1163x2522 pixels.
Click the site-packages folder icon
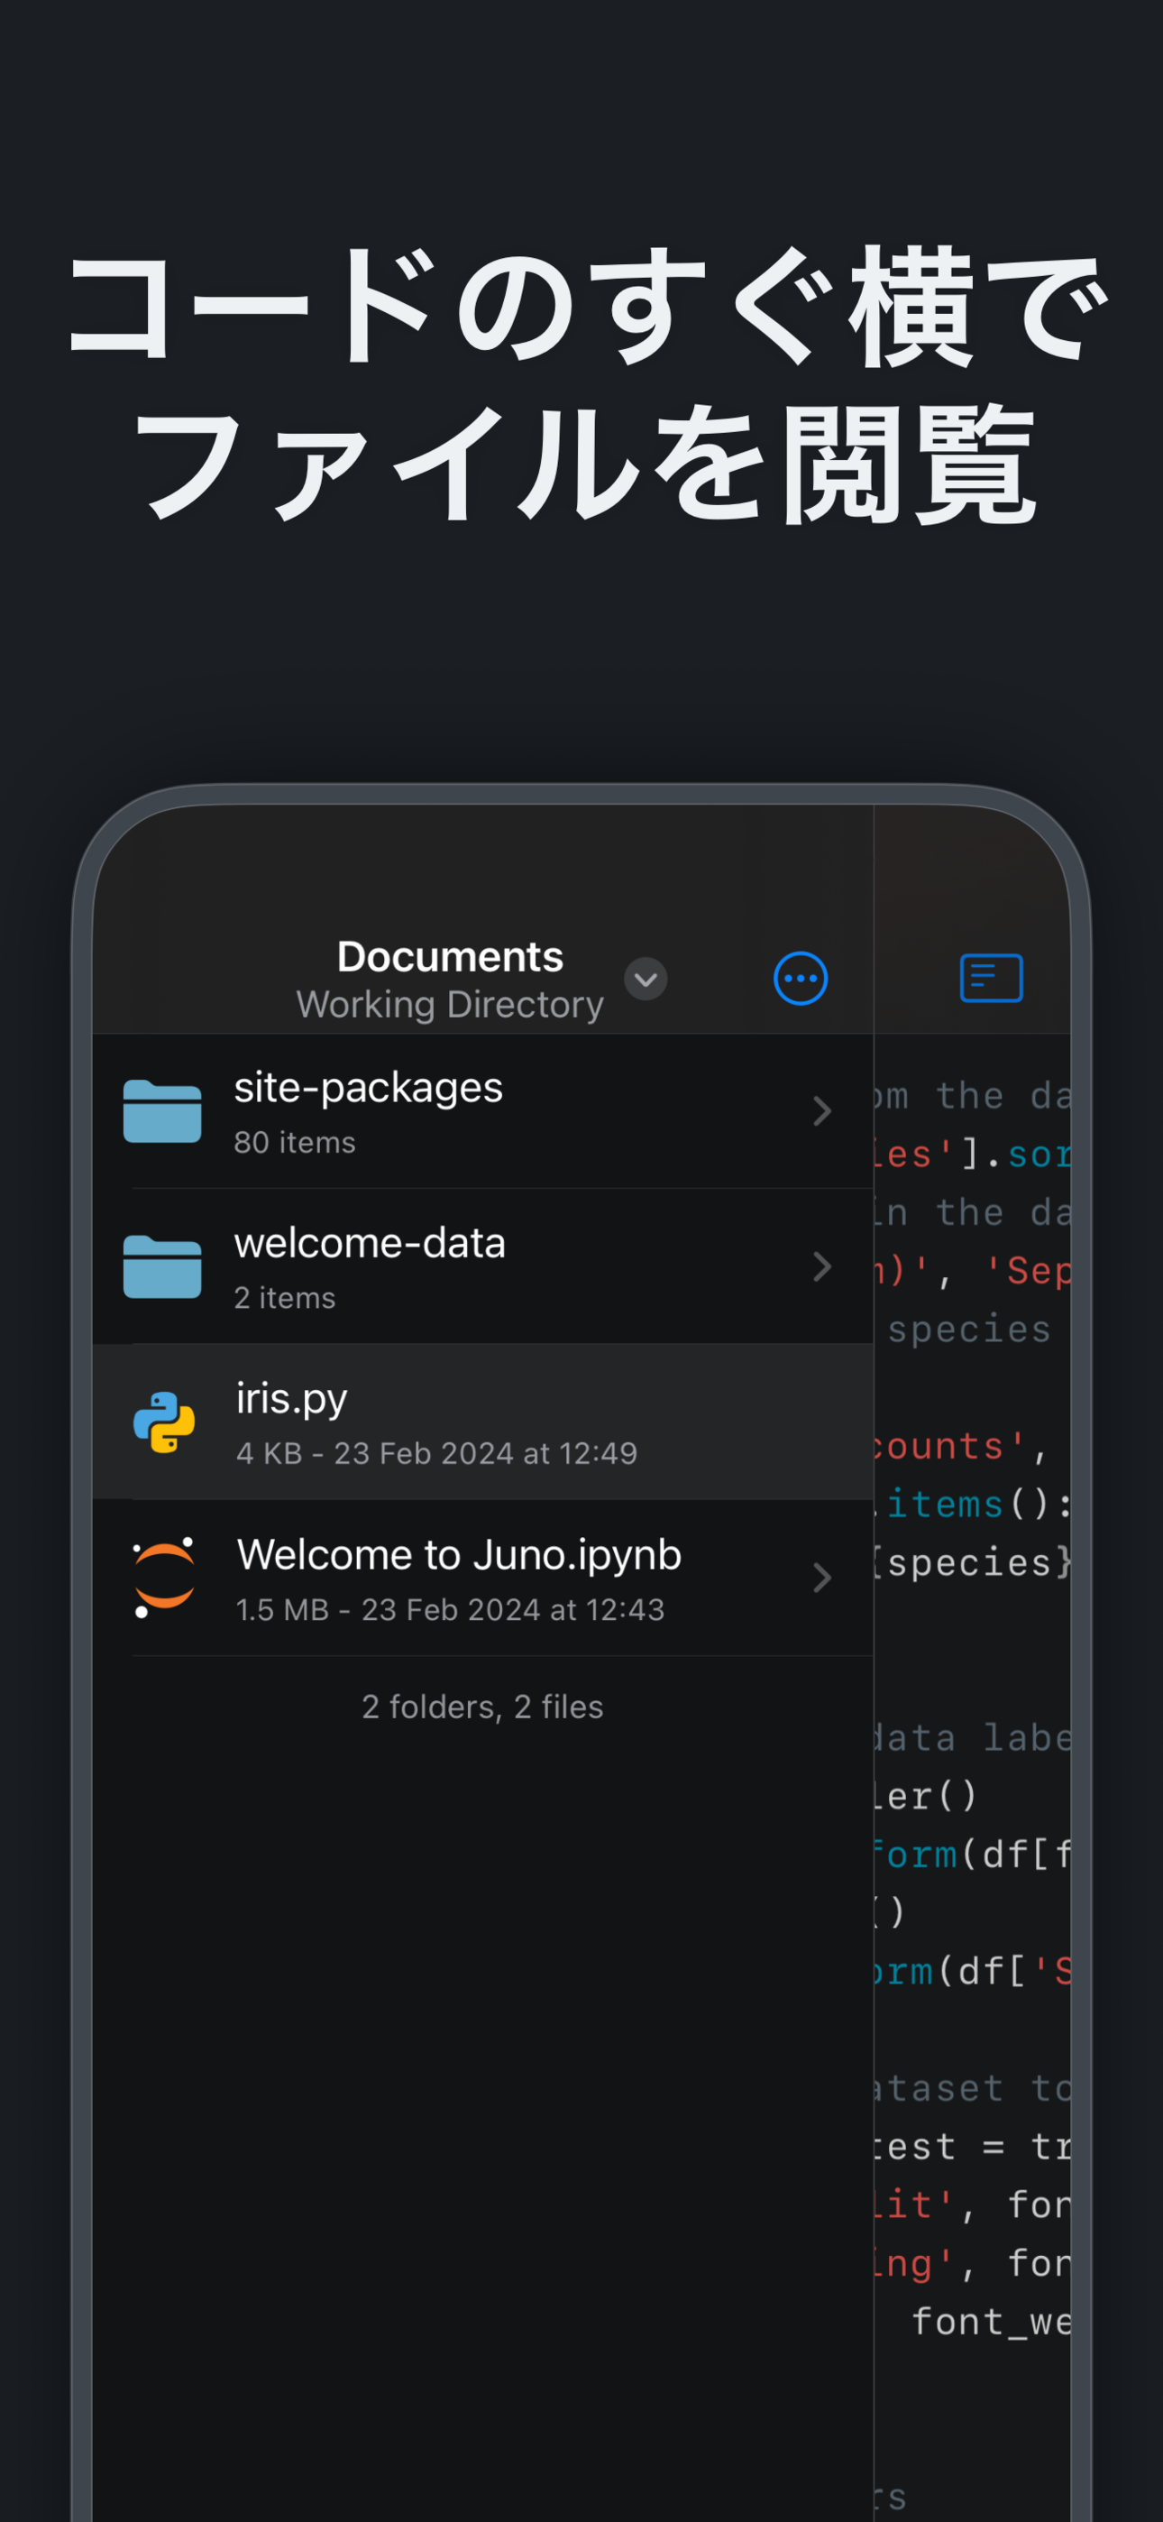162,1111
